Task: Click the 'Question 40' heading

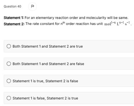Action: pos(12,6)
